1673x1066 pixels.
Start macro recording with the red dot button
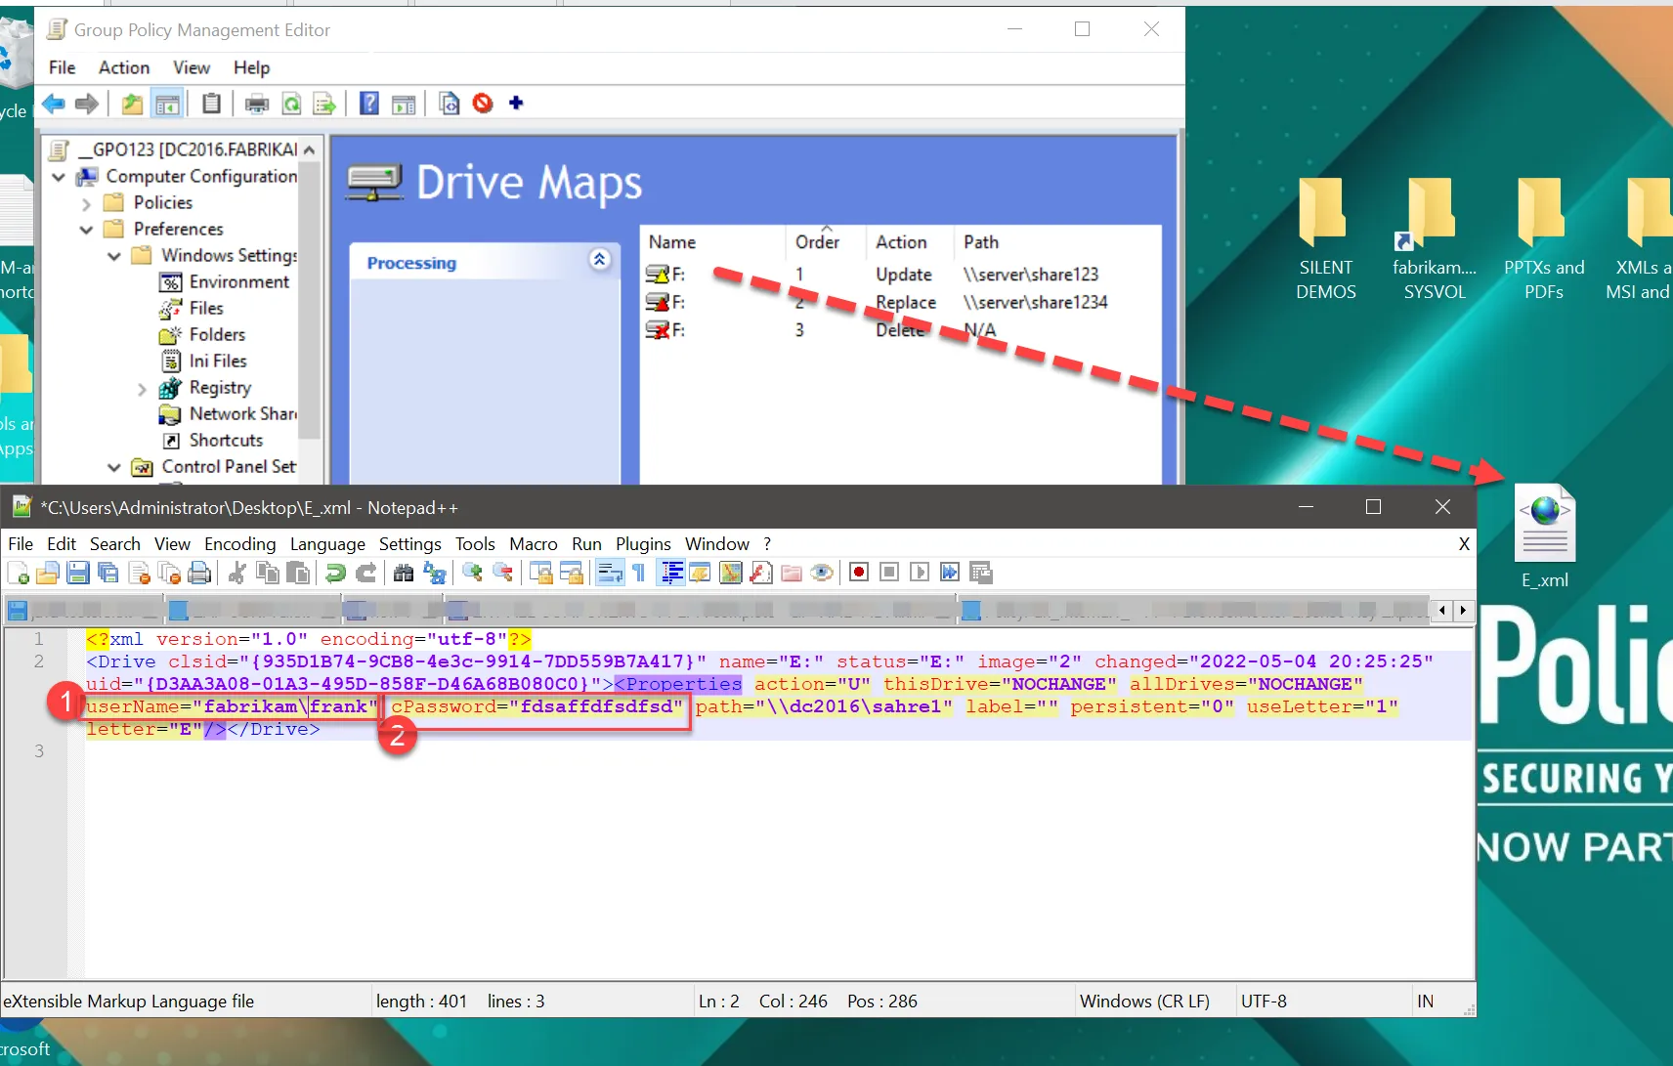point(859,573)
